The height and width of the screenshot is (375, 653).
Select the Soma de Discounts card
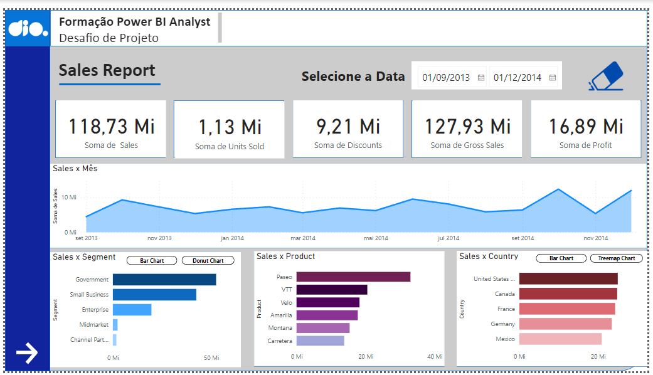click(348, 129)
